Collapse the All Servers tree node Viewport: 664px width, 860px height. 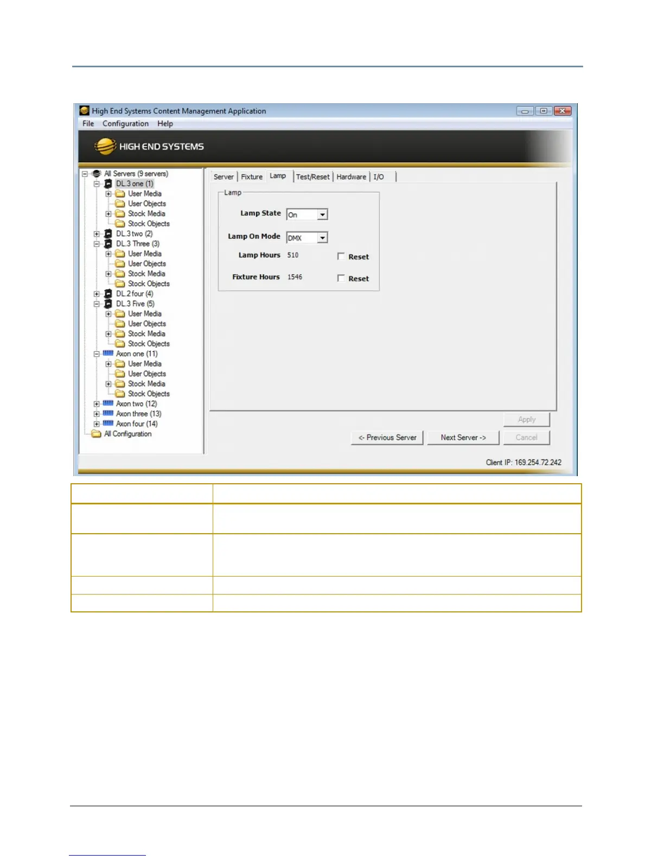[85, 174]
